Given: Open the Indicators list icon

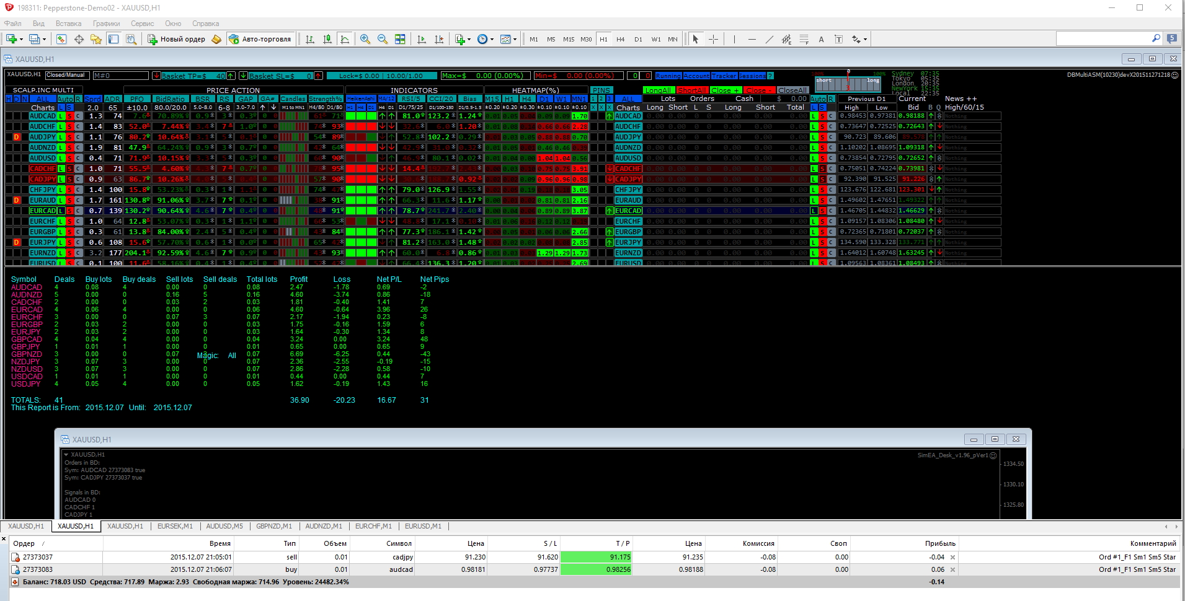Looking at the screenshot, I should pos(460,39).
